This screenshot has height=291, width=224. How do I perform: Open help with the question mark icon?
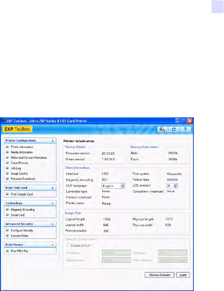[185, 129]
